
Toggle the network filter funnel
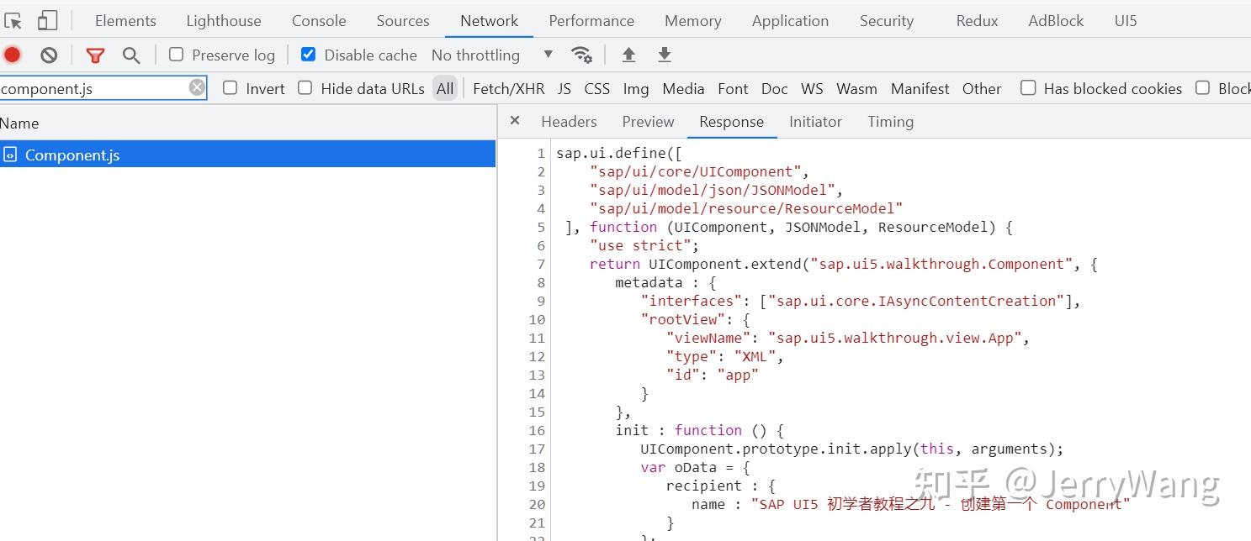coord(94,54)
